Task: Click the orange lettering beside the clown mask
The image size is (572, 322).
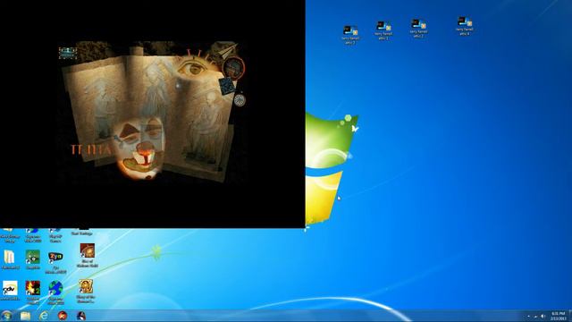Action: [x=90, y=149]
